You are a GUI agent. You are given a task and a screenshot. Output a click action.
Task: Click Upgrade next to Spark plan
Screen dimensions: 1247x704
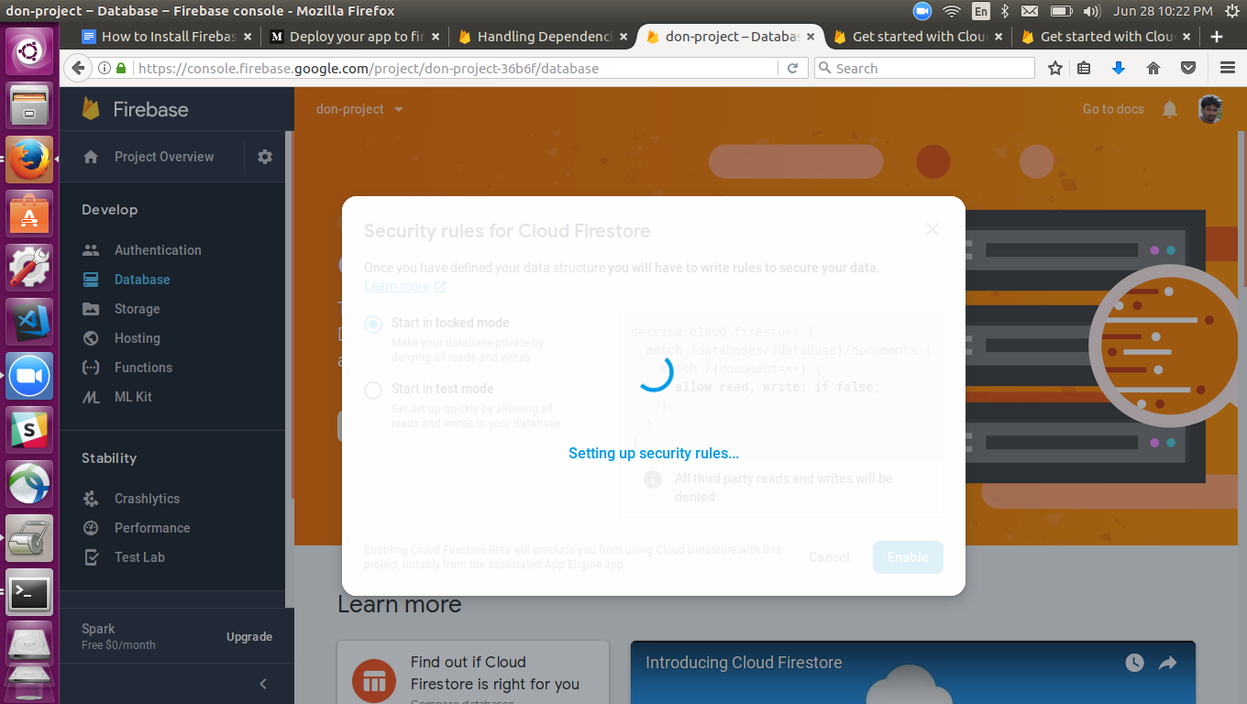point(249,637)
